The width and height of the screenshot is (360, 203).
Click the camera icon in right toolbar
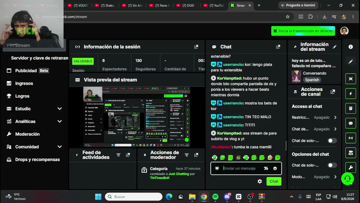351,153
